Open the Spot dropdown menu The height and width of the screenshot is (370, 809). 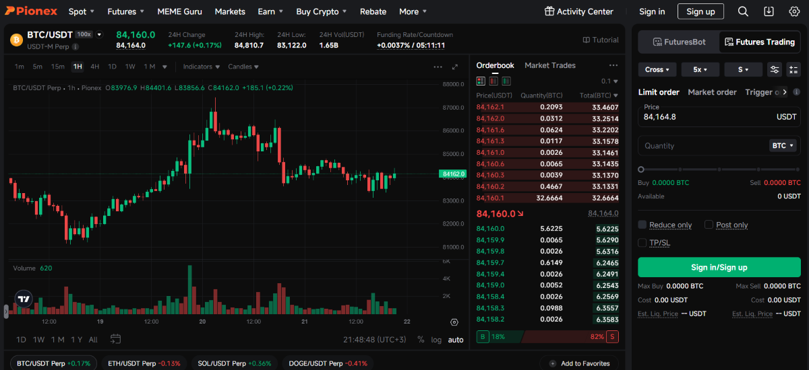[82, 11]
